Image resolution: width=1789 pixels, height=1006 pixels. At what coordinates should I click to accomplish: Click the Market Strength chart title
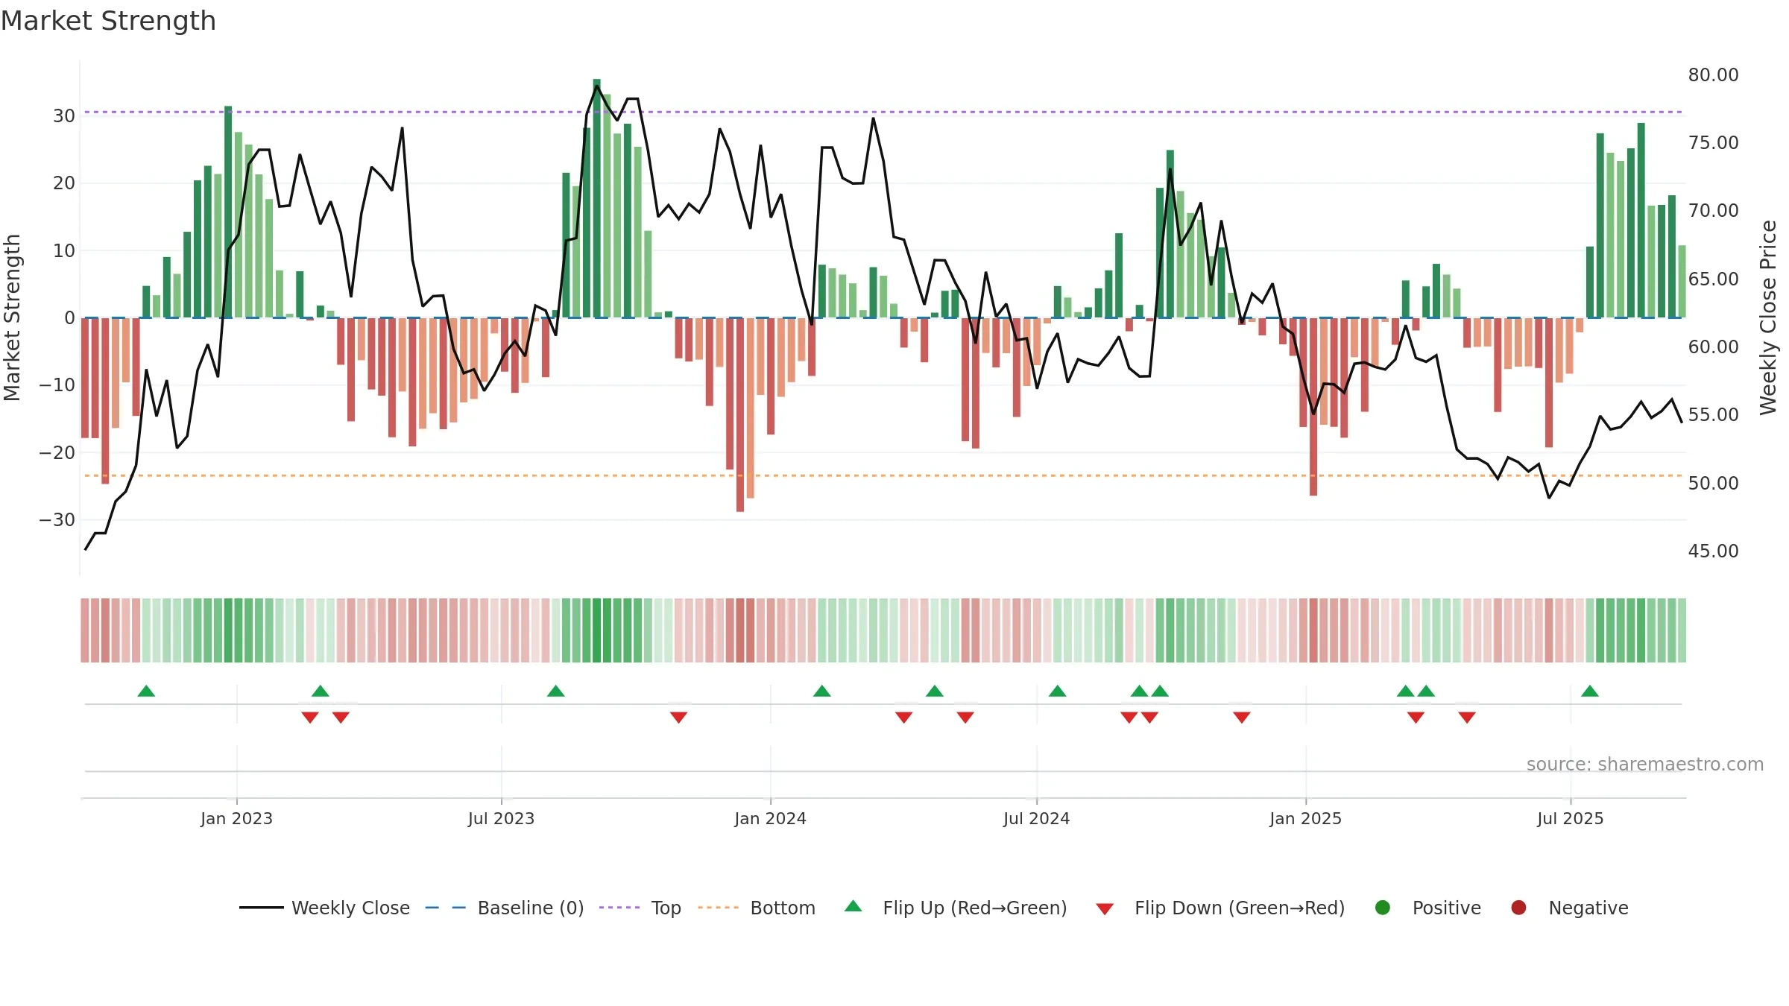(x=108, y=21)
